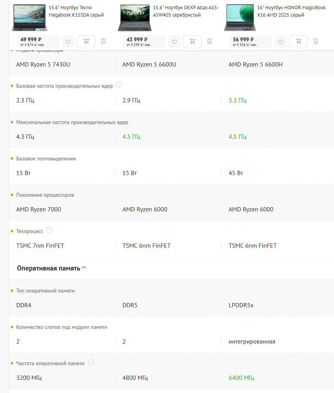Open info tooltip for Техпроцесс
The height and width of the screenshot is (393, 334).
coord(50,230)
